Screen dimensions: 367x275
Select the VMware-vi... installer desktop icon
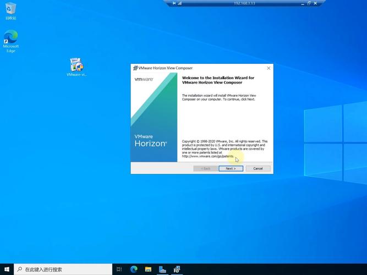coord(76,67)
